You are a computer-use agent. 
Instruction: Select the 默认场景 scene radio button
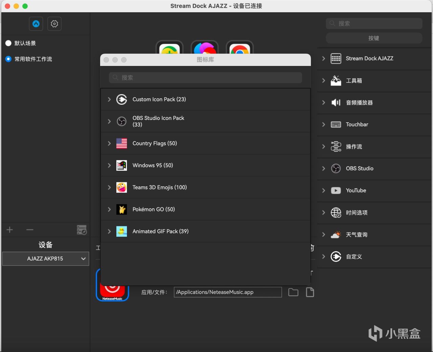click(x=8, y=43)
